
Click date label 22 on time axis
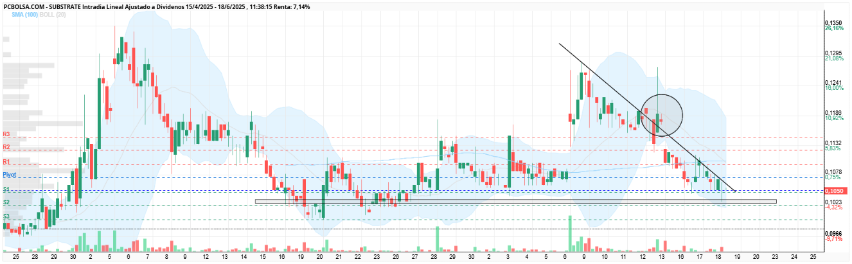coord(357,256)
